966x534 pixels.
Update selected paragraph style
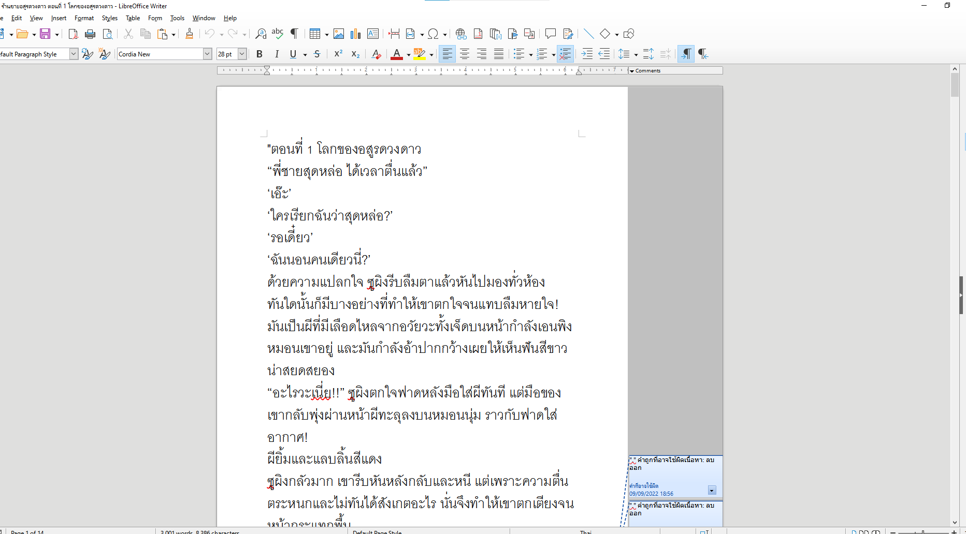coord(88,54)
